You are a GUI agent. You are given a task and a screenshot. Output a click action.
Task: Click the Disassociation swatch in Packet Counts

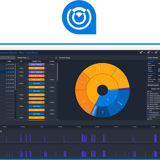pyautogui.click(x=148, y=94)
